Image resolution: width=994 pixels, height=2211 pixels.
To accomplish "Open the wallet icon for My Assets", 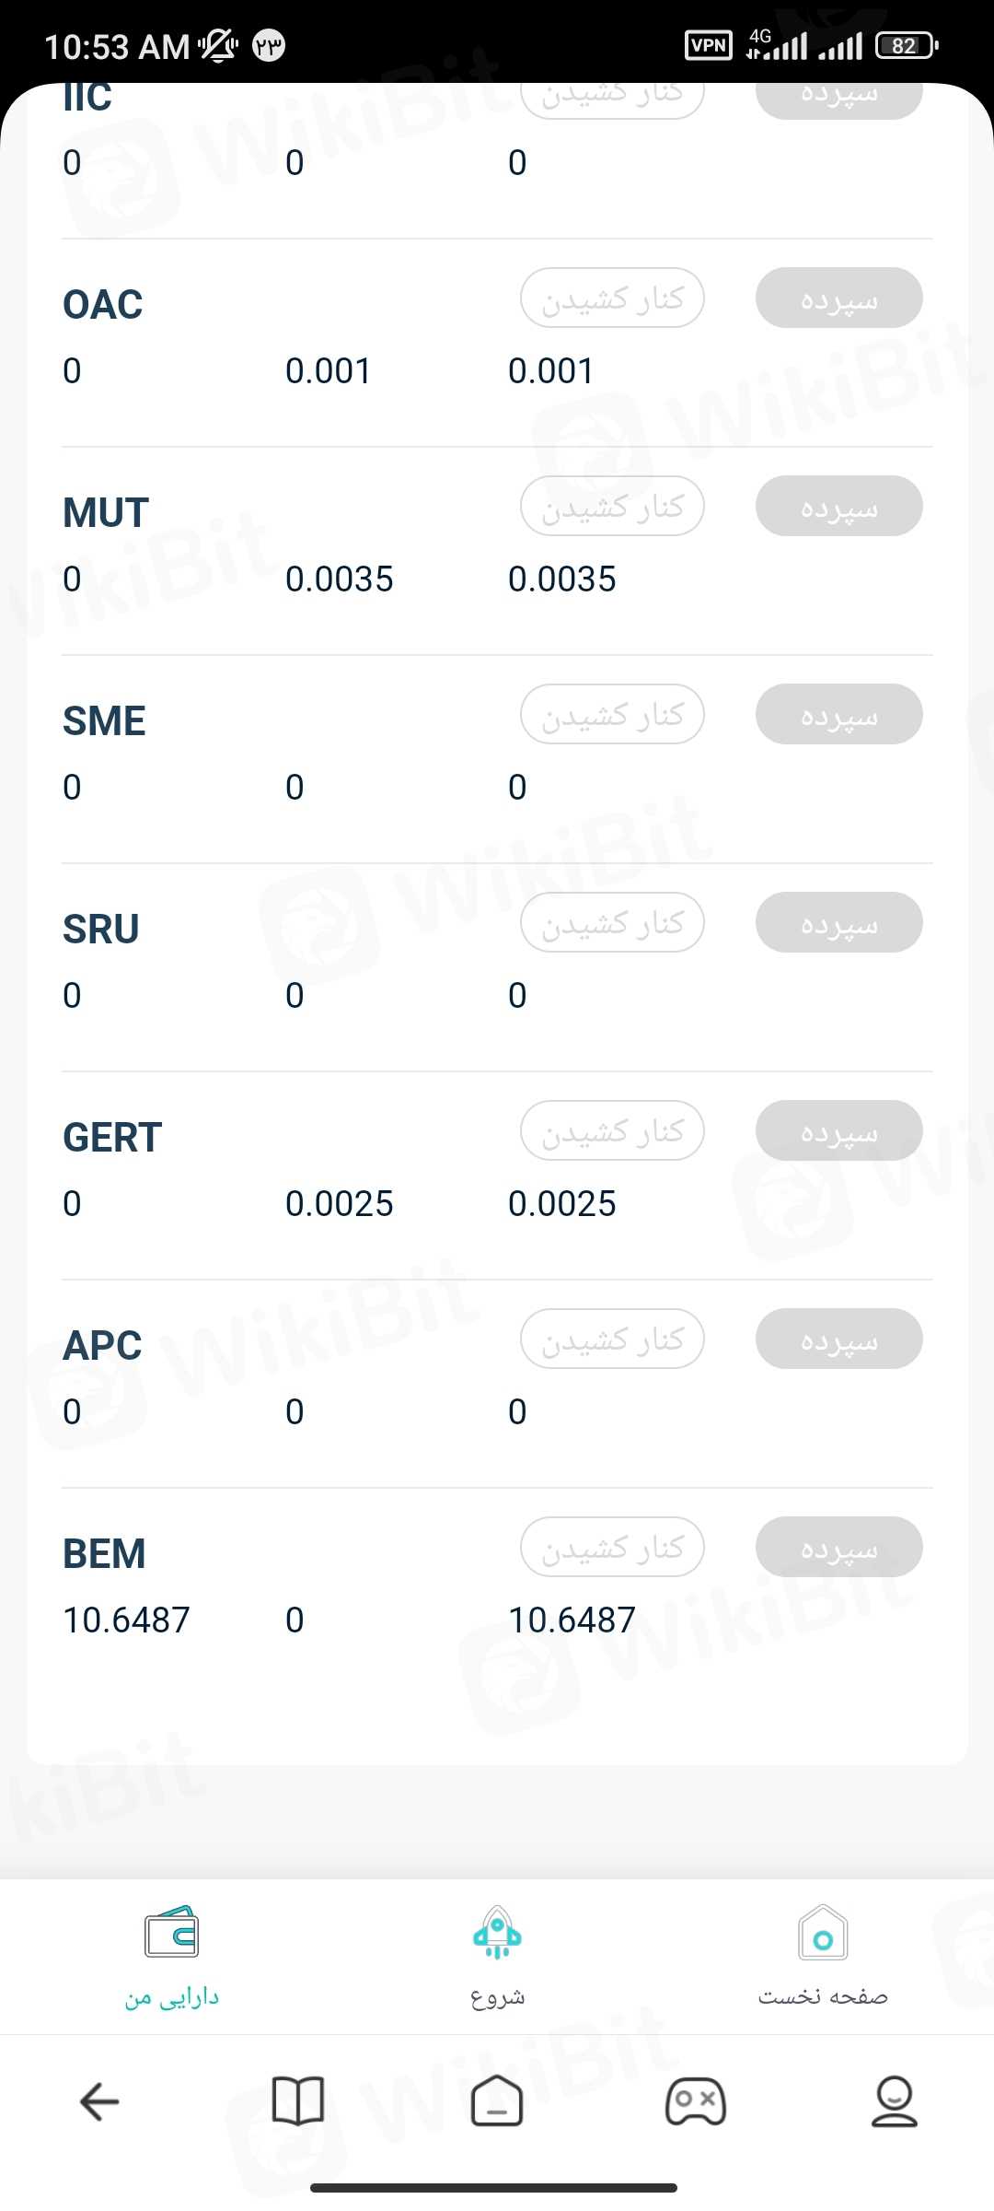I will [172, 1933].
